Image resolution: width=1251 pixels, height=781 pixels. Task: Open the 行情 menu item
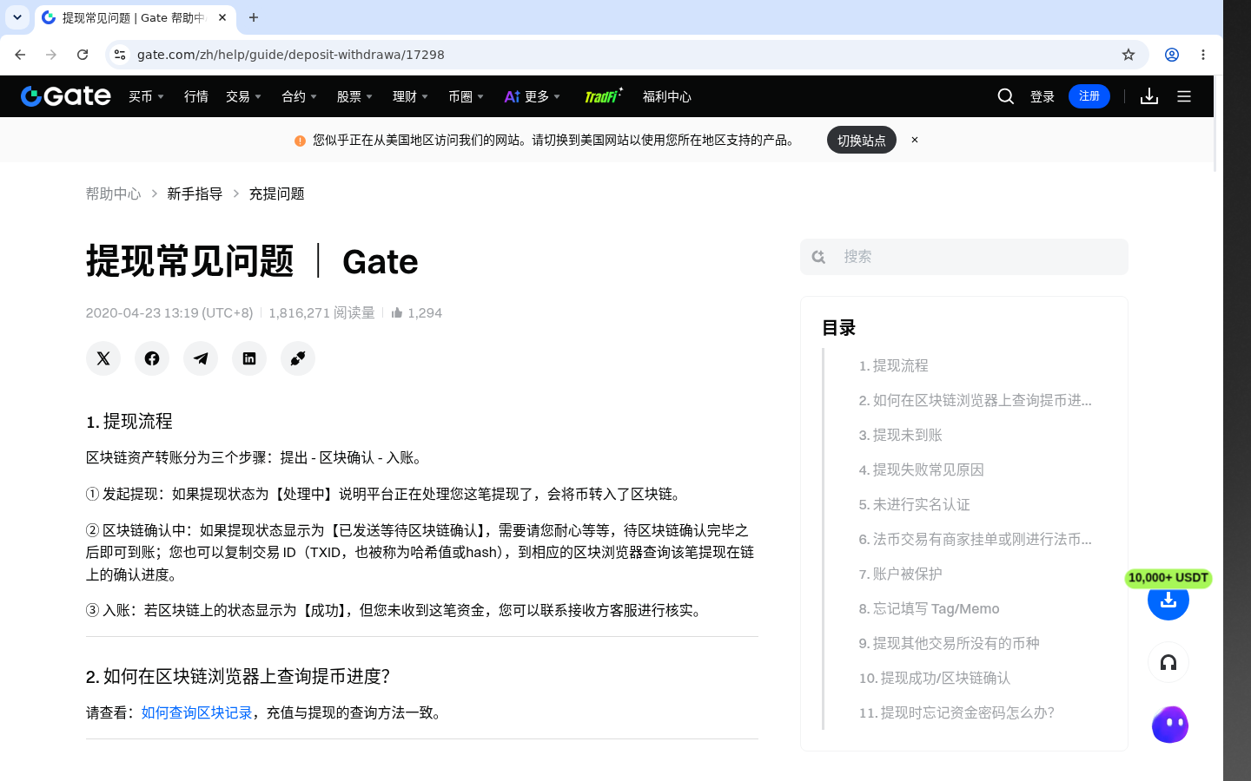(x=196, y=96)
